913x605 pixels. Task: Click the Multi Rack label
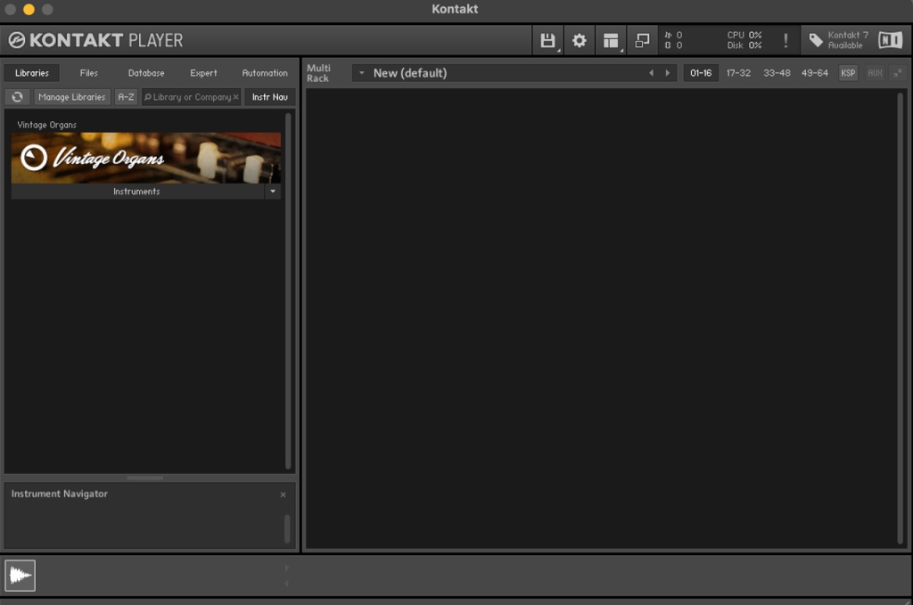coord(318,73)
